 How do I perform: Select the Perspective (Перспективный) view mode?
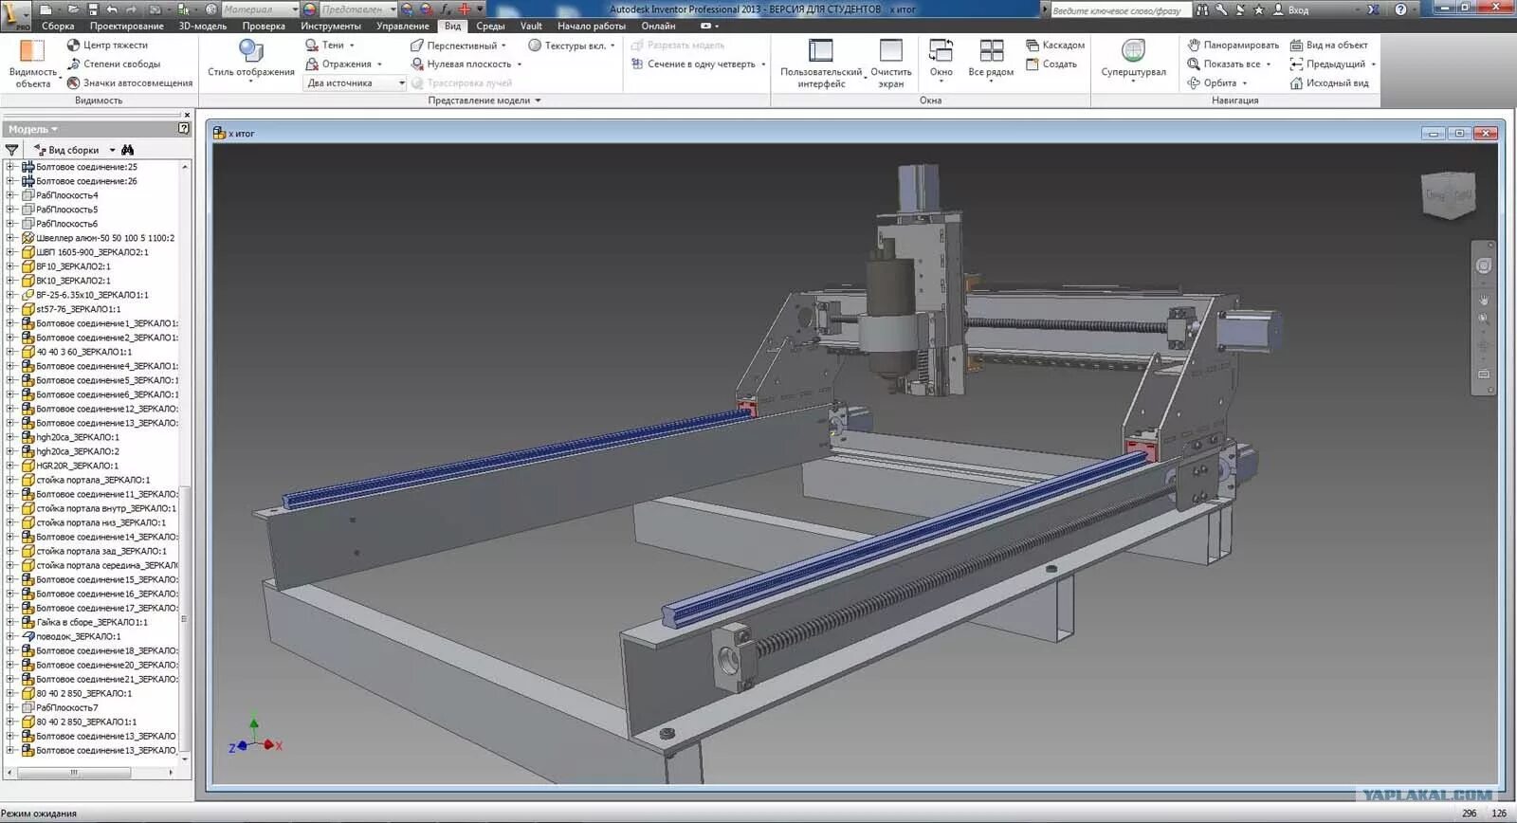(457, 45)
